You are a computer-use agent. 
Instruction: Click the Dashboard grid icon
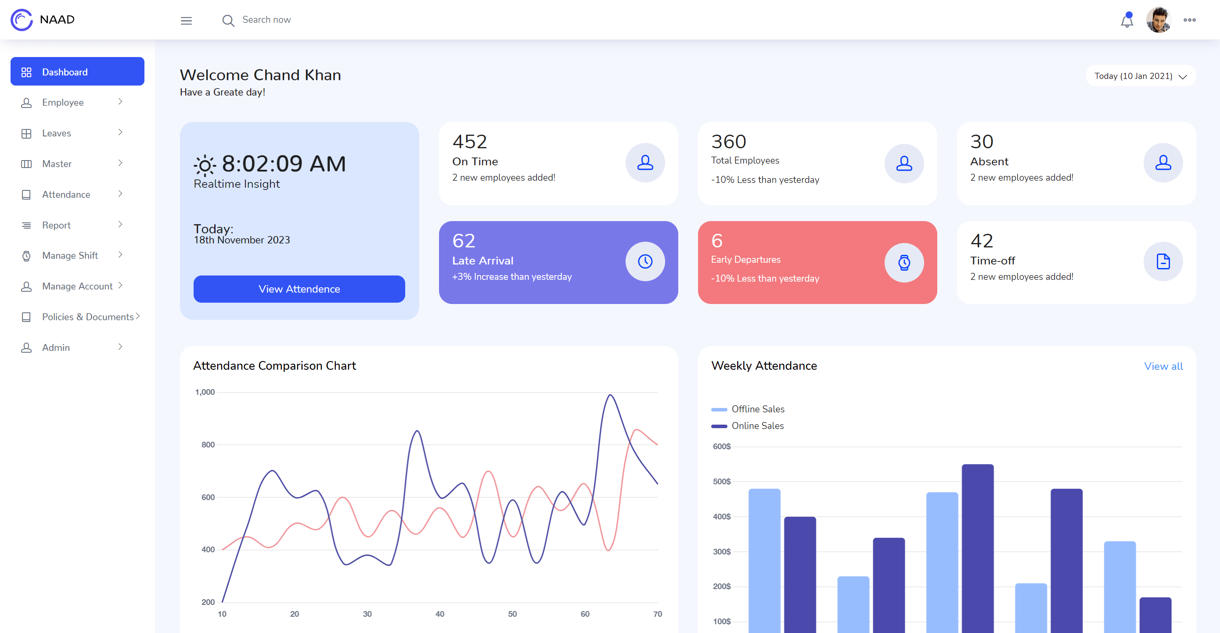(x=26, y=72)
